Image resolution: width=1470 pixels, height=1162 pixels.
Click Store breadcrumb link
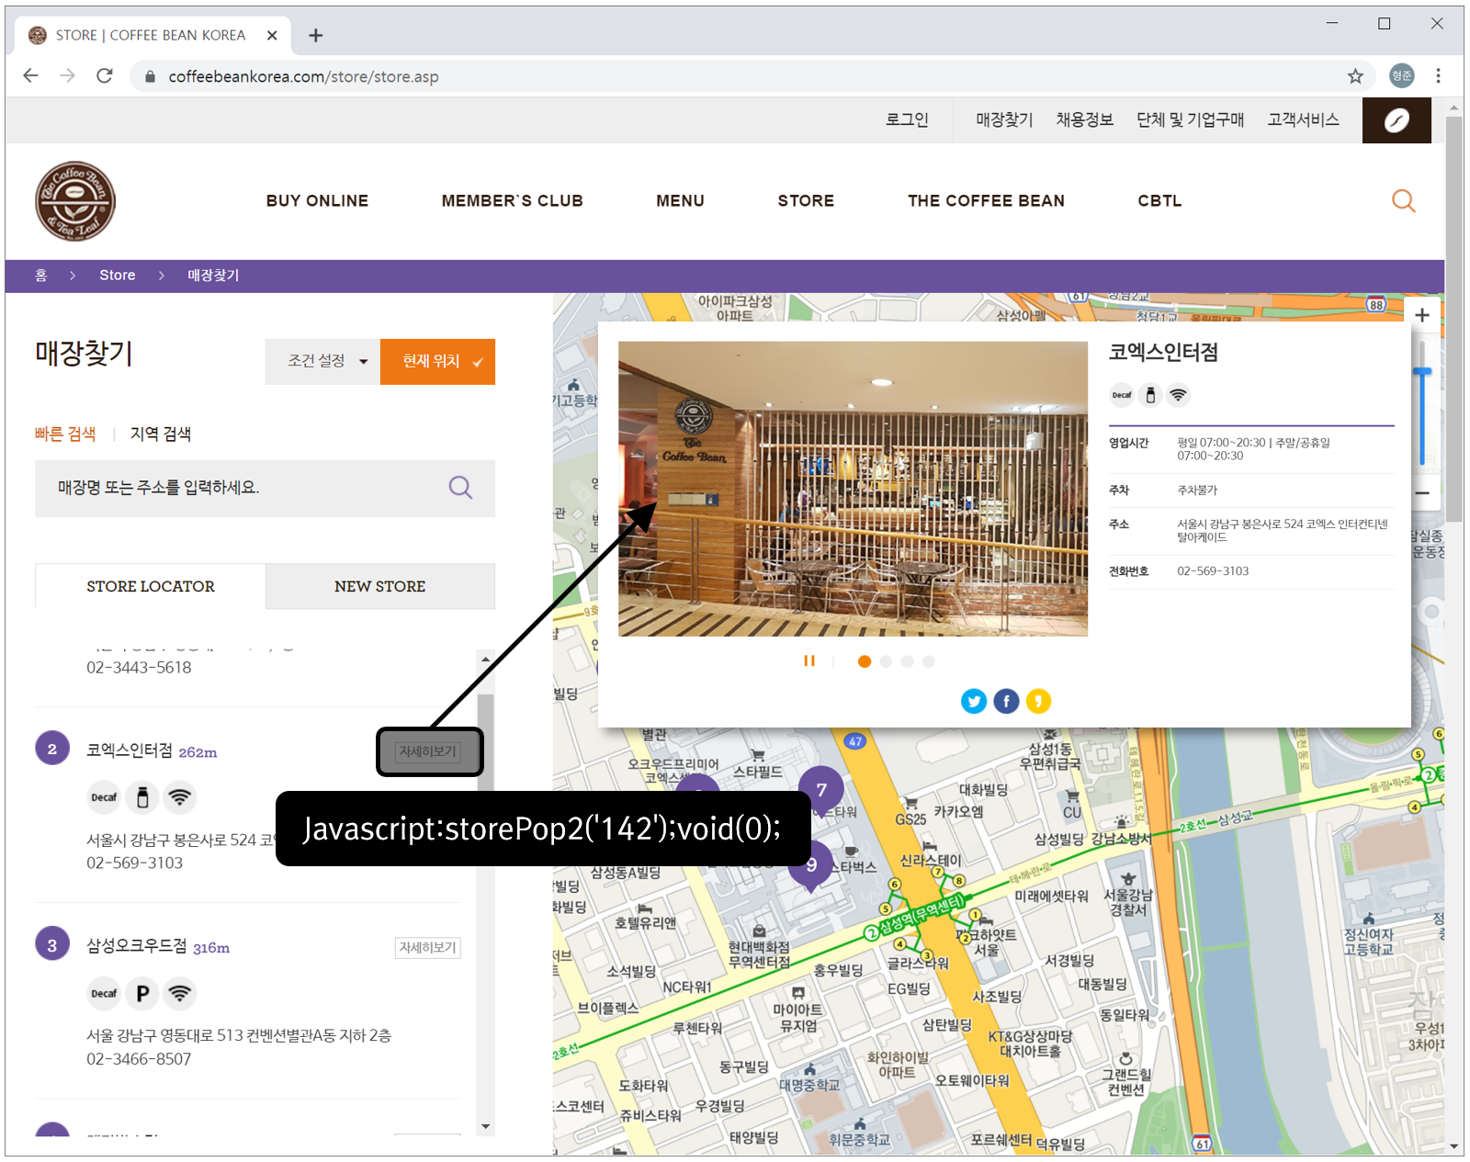click(118, 275)
